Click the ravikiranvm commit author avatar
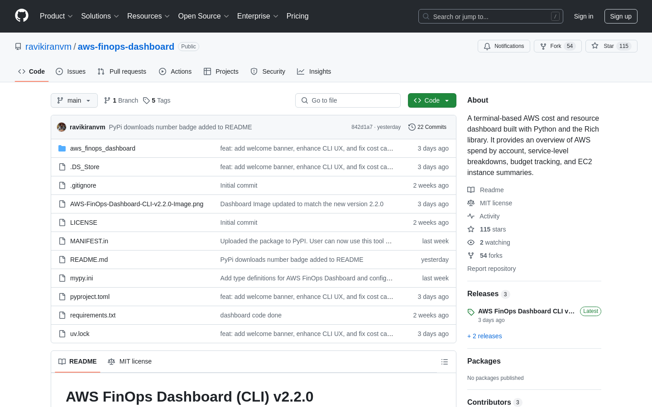The height and width of the screenshot is (407, 652). (x=62, y=127)
